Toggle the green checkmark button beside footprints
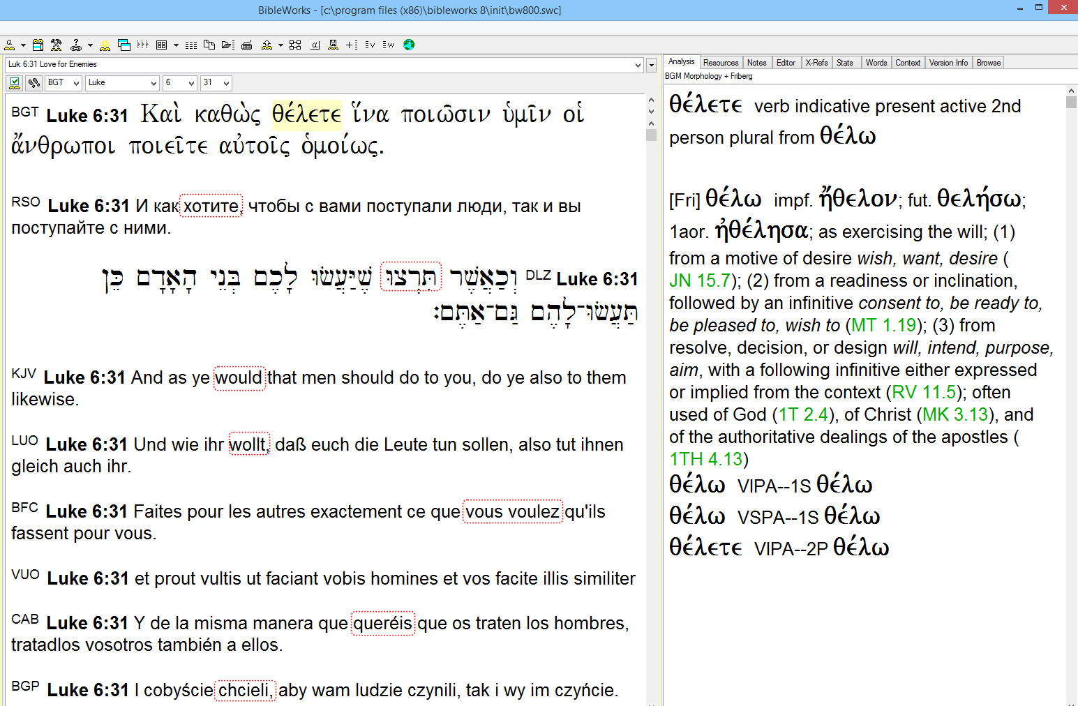Viewport: 1078px width, 706px height. pos(14,83)
